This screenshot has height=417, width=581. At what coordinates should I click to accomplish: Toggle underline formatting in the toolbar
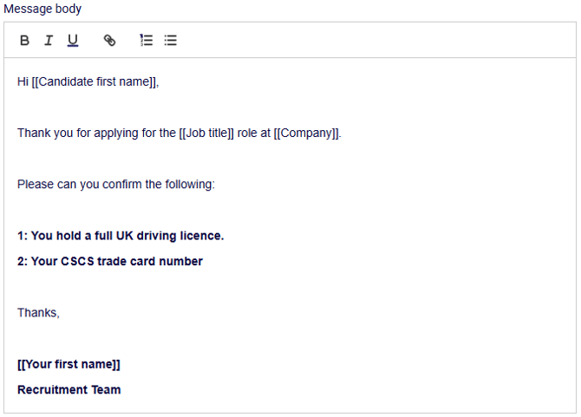pyautogui.click(x=73, y=41)
